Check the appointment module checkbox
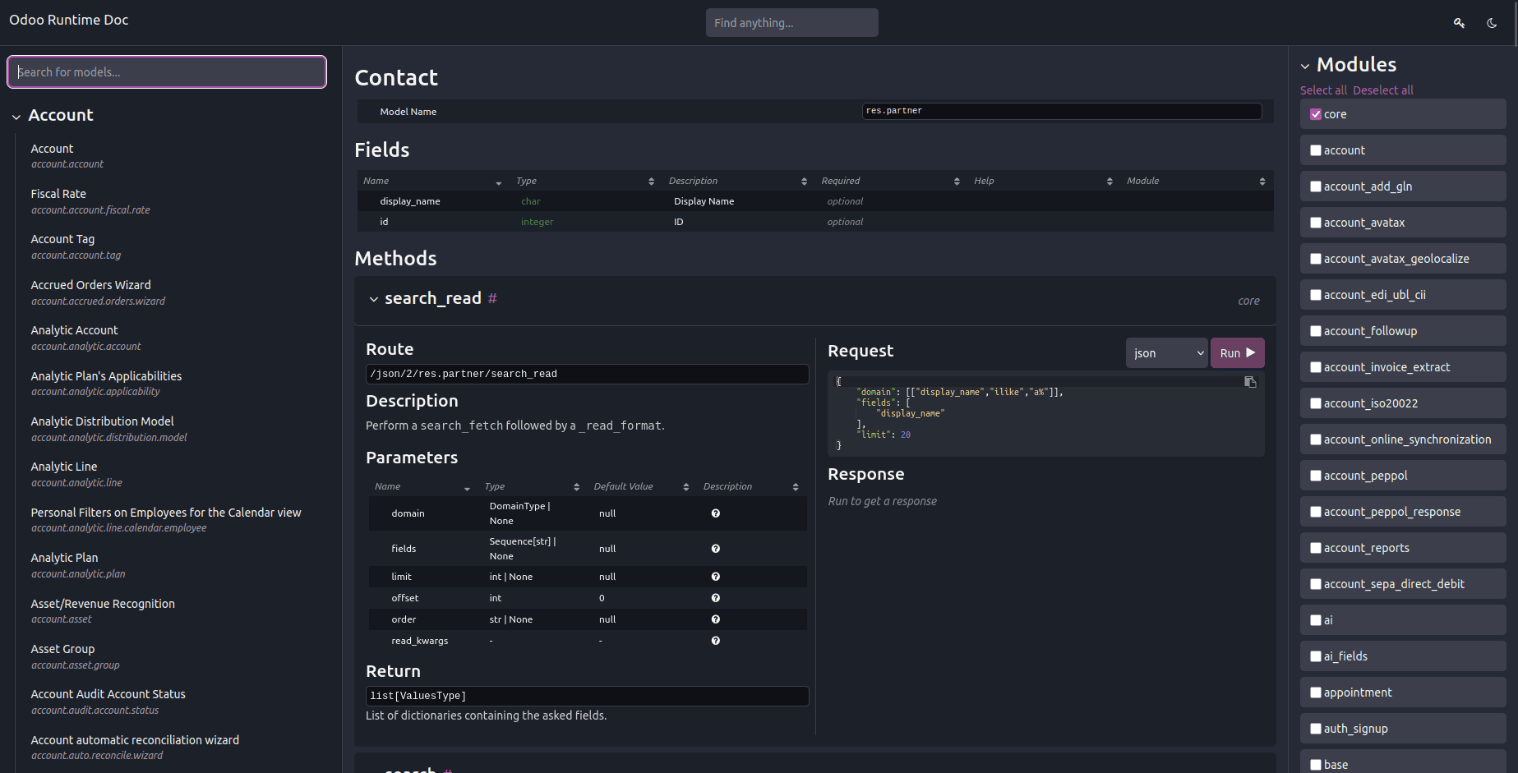1518x773 pixels. (x=1316, y=692)
